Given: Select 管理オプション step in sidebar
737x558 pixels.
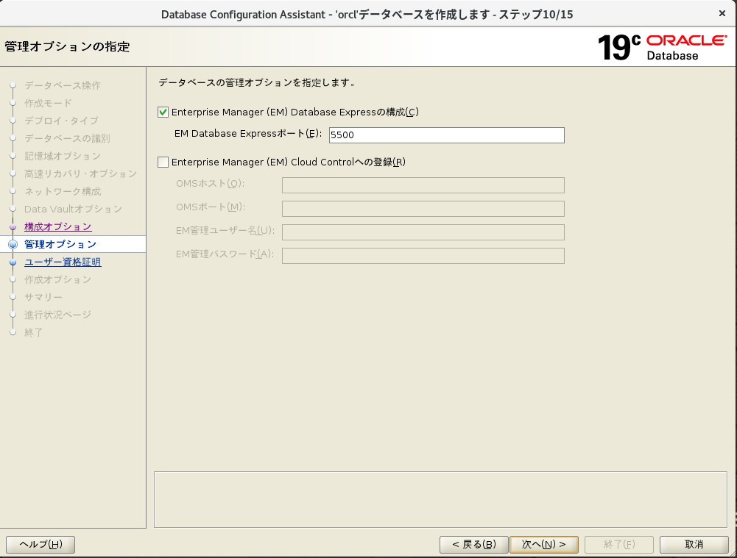Looking at the screenshot, I should click(60, 244).
